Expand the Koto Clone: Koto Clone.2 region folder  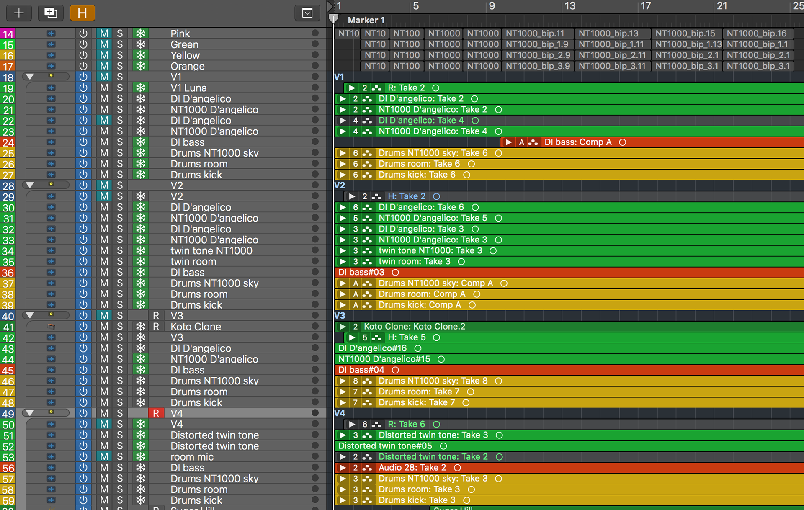pyautogui.click(x=343, y=327)
